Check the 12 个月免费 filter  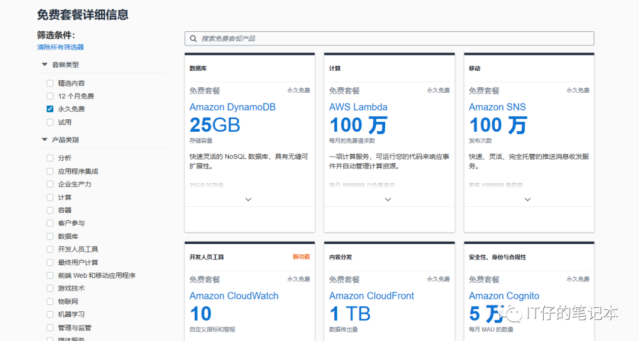click(50, 96)
